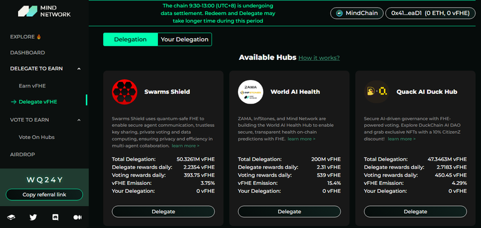481x228 pixels.
Task: Open the Medium icon in sidebar footer
Action: 78,217
